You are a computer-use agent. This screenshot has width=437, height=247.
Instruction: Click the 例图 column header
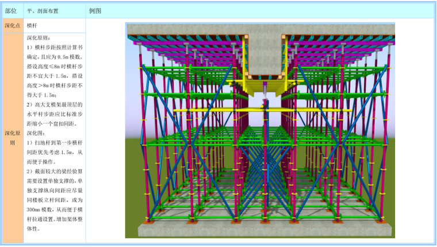95,11
